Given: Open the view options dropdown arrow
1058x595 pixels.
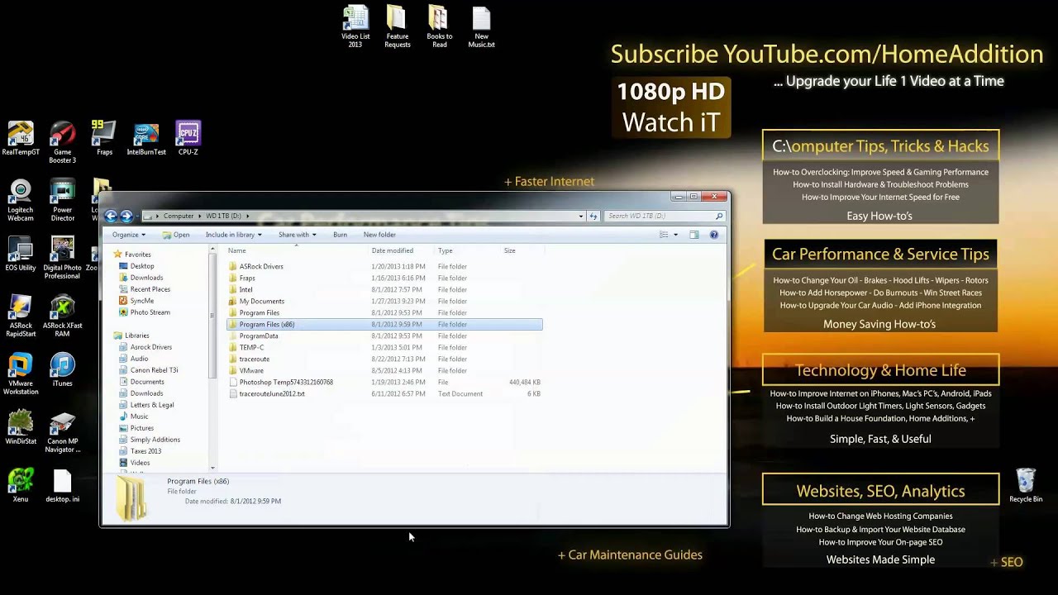Looking at the screenshot, I should pyautogui.click(x=675, y=235).
